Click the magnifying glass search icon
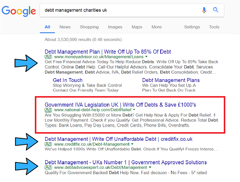Viewport: 240px width, 182px height. coord(216,10)
